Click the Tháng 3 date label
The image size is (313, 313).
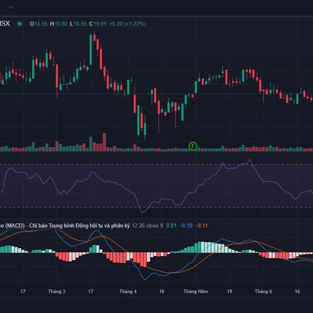(x=57, y=291)
